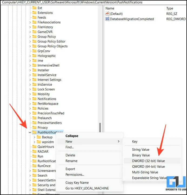
Task: Click the Installer folder icon
Action: pos(34,70)
